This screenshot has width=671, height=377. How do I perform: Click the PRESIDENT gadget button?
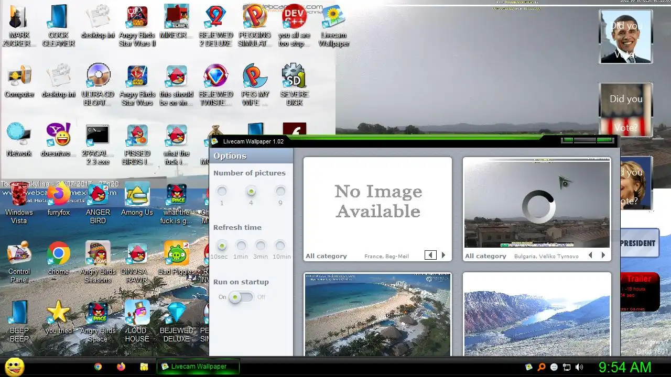pyautogui.click(x=639, y=243)
